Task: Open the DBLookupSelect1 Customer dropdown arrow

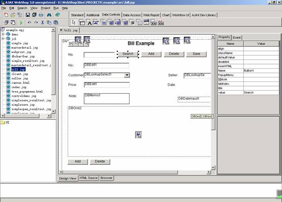Action: (x=127, y=75)
